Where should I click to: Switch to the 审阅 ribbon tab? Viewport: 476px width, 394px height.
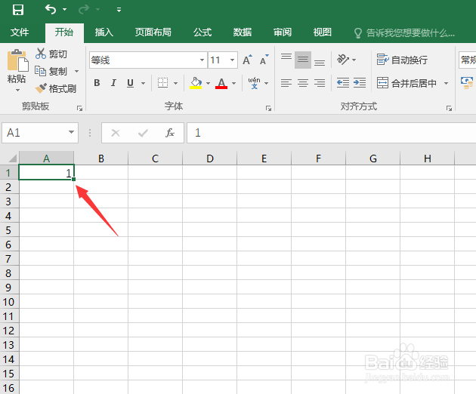(x=283, y=32)
